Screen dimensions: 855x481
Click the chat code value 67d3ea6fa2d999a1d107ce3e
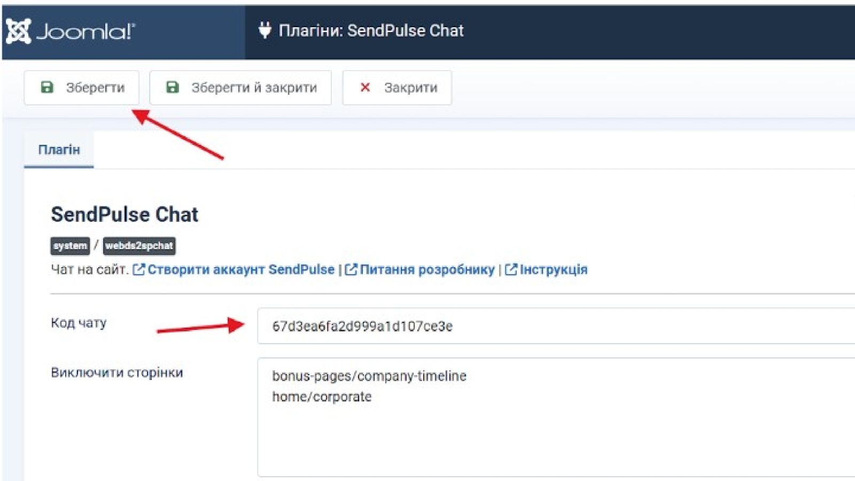click(x=362, y=326)
